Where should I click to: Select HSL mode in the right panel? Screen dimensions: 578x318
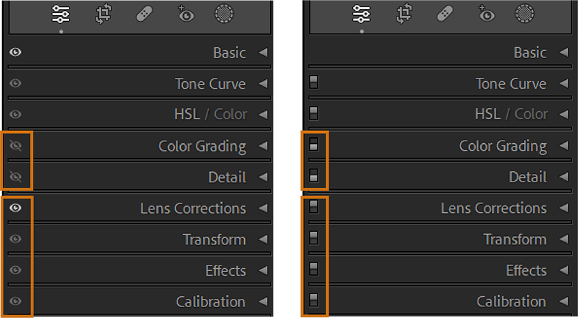pos(488,114)
